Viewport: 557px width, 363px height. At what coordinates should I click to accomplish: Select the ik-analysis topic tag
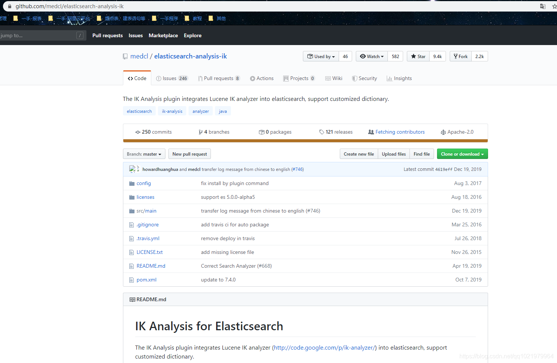[172, 111]
